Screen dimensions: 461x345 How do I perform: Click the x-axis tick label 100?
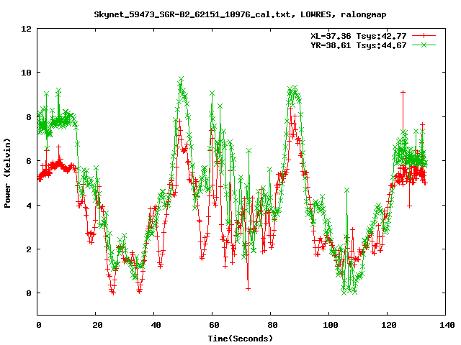[x=331, y=325]
